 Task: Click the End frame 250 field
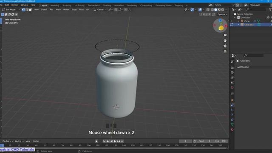[x=221, y=141]
